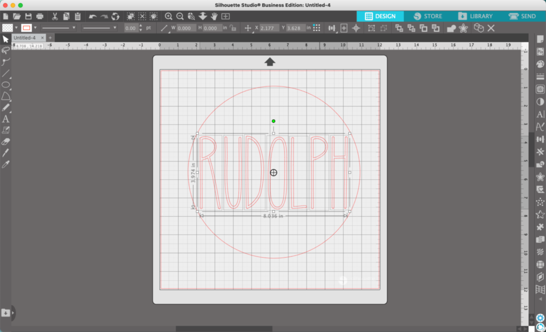Click the delete X icon in toolbar

pos(491,28)
